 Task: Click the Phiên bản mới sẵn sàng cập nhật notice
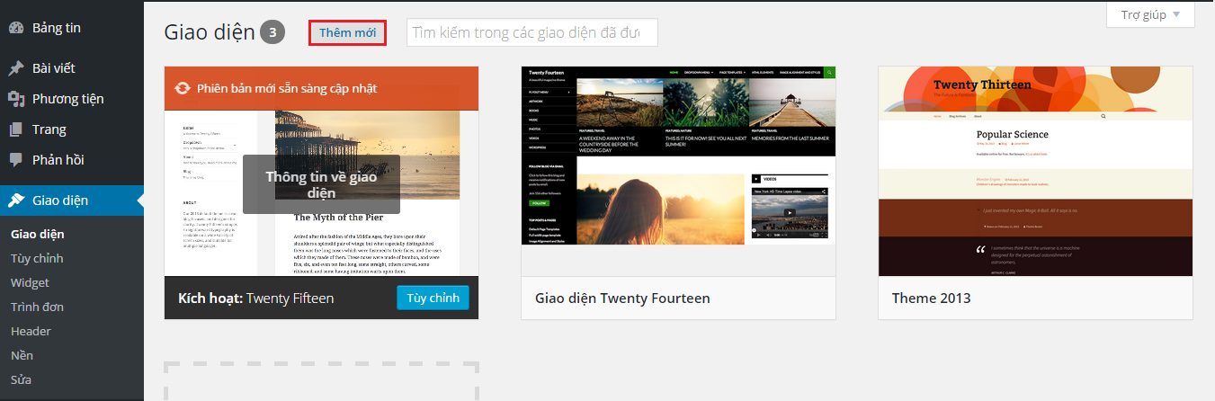[x=321, y=88]
